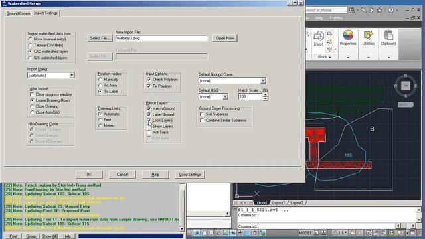The width and height of the screenshot is (425, 239).
Task: Toggle the 'Lock Layers' checkbox
Action: point(149,120)
